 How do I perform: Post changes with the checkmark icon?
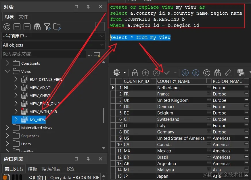coord(167,73)
